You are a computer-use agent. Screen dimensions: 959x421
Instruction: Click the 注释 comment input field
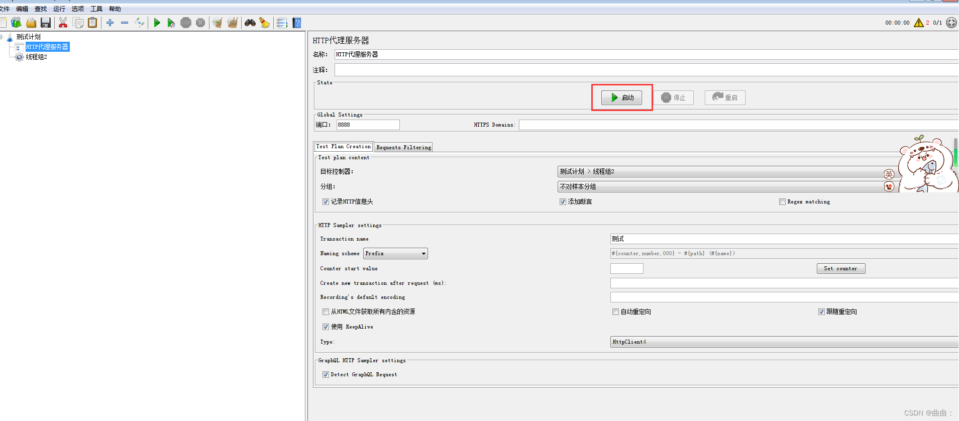647,70
